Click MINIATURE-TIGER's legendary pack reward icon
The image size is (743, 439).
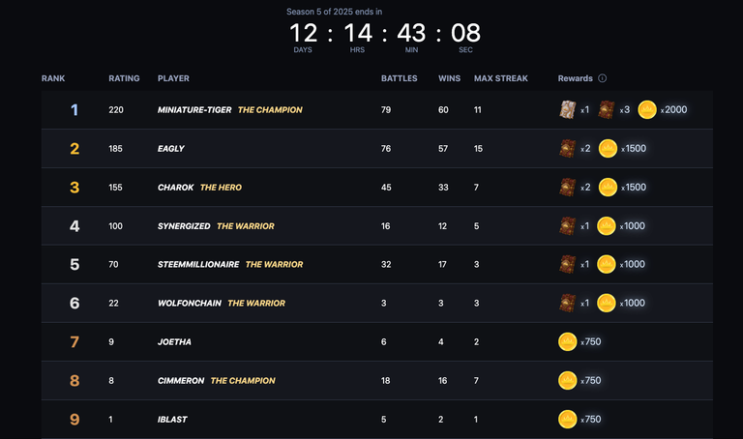[x=567, y=109]
